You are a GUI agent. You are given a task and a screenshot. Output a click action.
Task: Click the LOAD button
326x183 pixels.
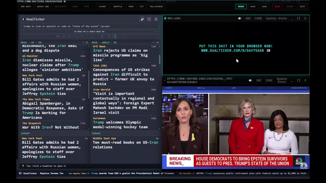pyautogui.click(x=264, y=6)
